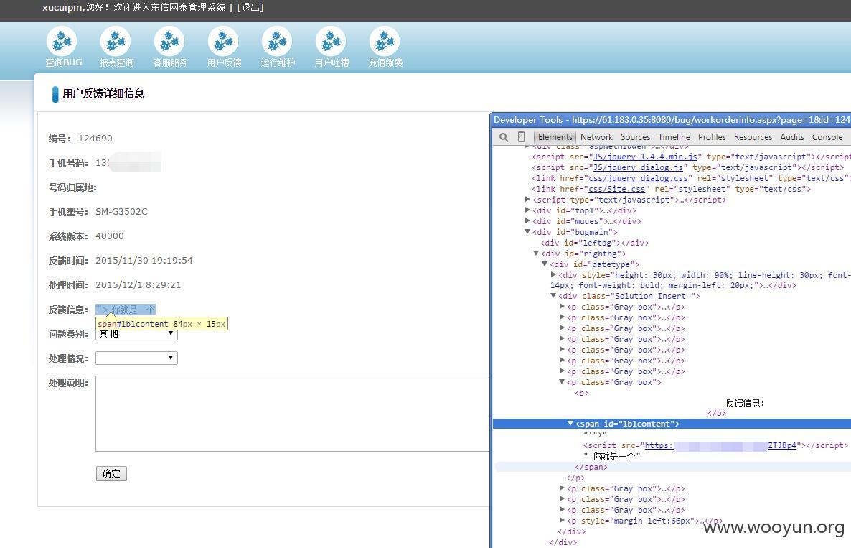Click the 编号 value 124690
Image resolution: width=851 pixels, height=548 pixels.
pos(95,139)
